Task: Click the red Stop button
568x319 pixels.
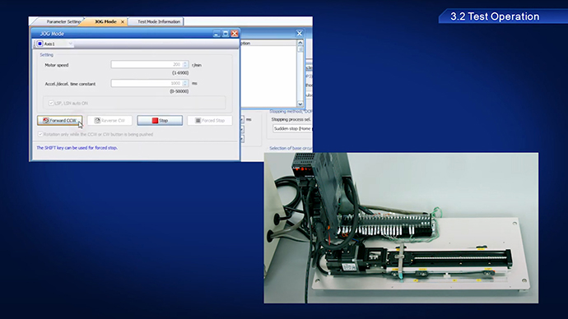Action: click(x=160, y=120)
